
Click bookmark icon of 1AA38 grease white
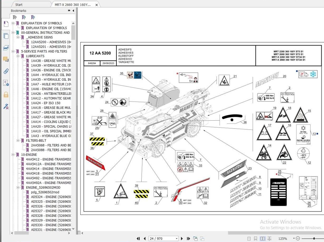click(x=28, y=61)
